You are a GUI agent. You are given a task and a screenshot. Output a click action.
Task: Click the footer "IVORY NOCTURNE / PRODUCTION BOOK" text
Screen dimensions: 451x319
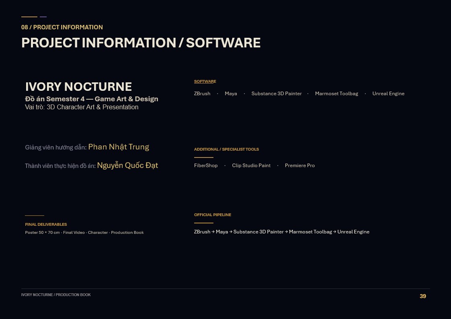click(56, 295)
